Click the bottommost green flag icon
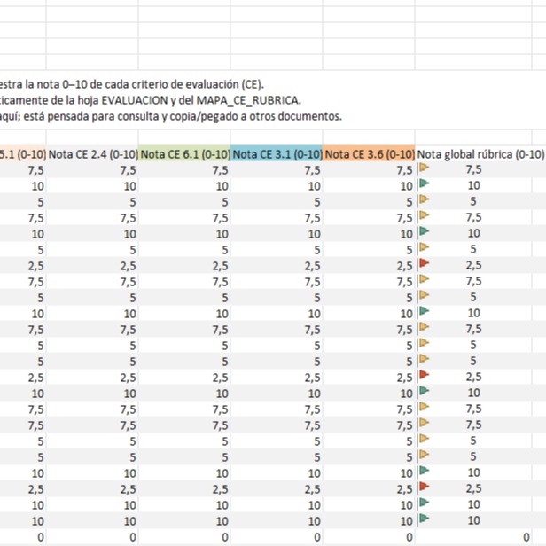This screenshot has height=546, width=546. pyautogui.click(x=424, y=520)
